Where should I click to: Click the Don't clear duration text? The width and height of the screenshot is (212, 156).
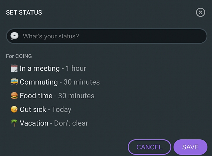pyautogui.click(x=71, y=123)
